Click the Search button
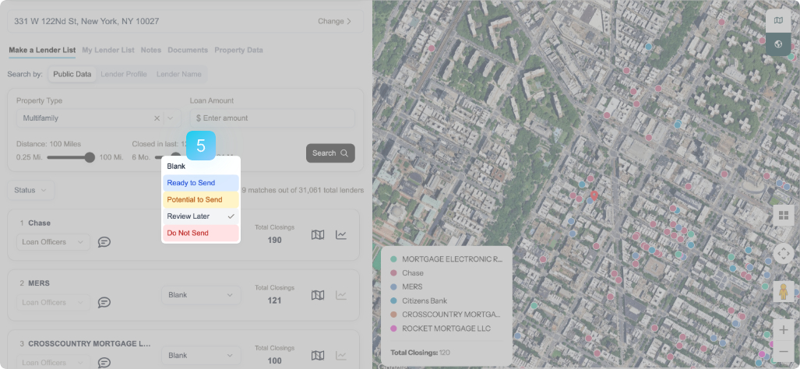 (x=330, y=153)
